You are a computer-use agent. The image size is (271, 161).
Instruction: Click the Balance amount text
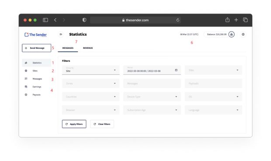click(217, 34)
